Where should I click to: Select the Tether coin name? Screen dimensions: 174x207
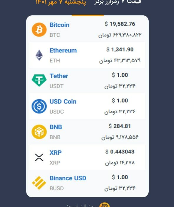pyautogui.click(x=59, y=76)
